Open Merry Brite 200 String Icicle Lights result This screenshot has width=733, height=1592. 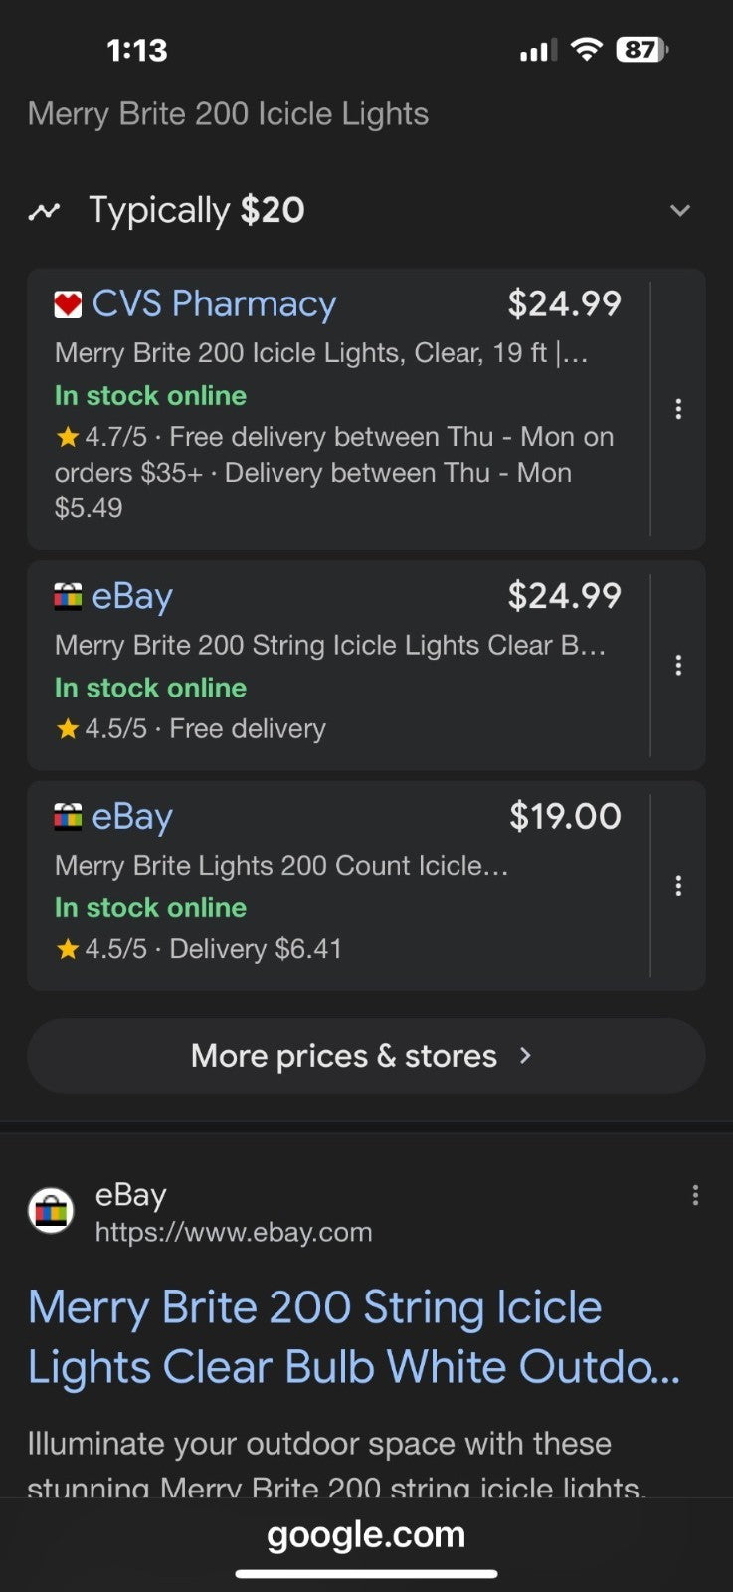click(x=354, y=1337)
